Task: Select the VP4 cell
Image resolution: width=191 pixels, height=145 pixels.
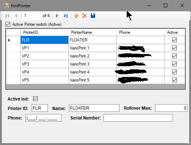Action: pos(44,72)
